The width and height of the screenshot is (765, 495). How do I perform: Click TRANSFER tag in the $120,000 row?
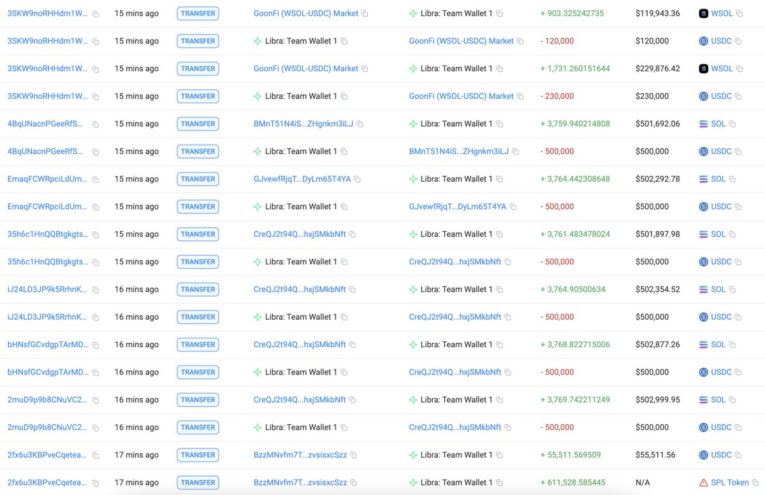pos(198,41)
